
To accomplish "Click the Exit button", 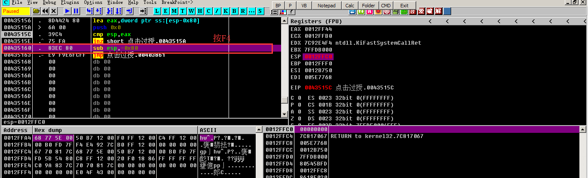I will click(x=405, y=6).
